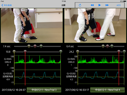Click the right timestamp 2017/06/12 16:33:17
Screen dimensions: 127x95
coord(77,90)
